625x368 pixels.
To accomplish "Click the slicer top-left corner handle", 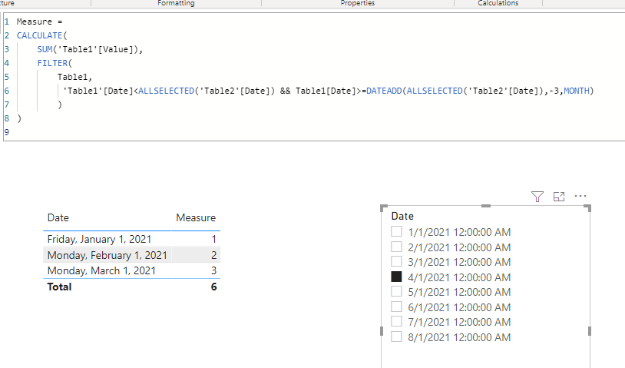I will pos(383,207).
